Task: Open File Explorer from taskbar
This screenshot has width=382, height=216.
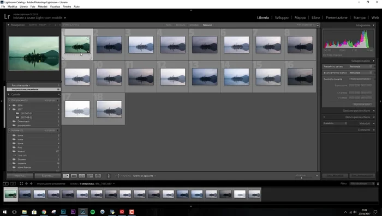Action: [25, 212]
